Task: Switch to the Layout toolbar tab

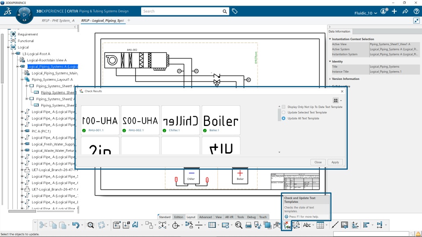Action: point(191,217)
